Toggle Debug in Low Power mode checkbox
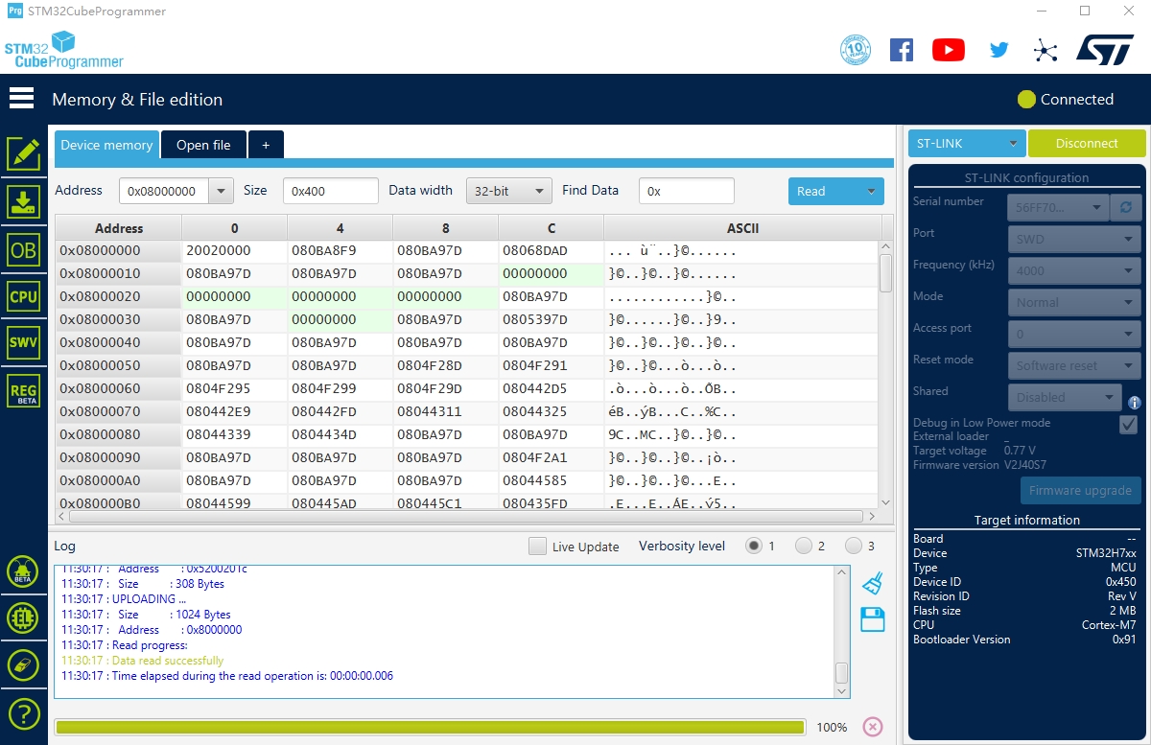The width and height of the screenshot is (1151, 745). pyautogui.click(x=1129, y=425)
